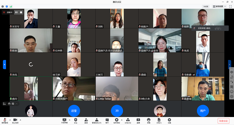Image resolution: width=234 pixels, height=125 pixels.
Task: Select the 杨振兴 video tile
Action: click(160, 18)
